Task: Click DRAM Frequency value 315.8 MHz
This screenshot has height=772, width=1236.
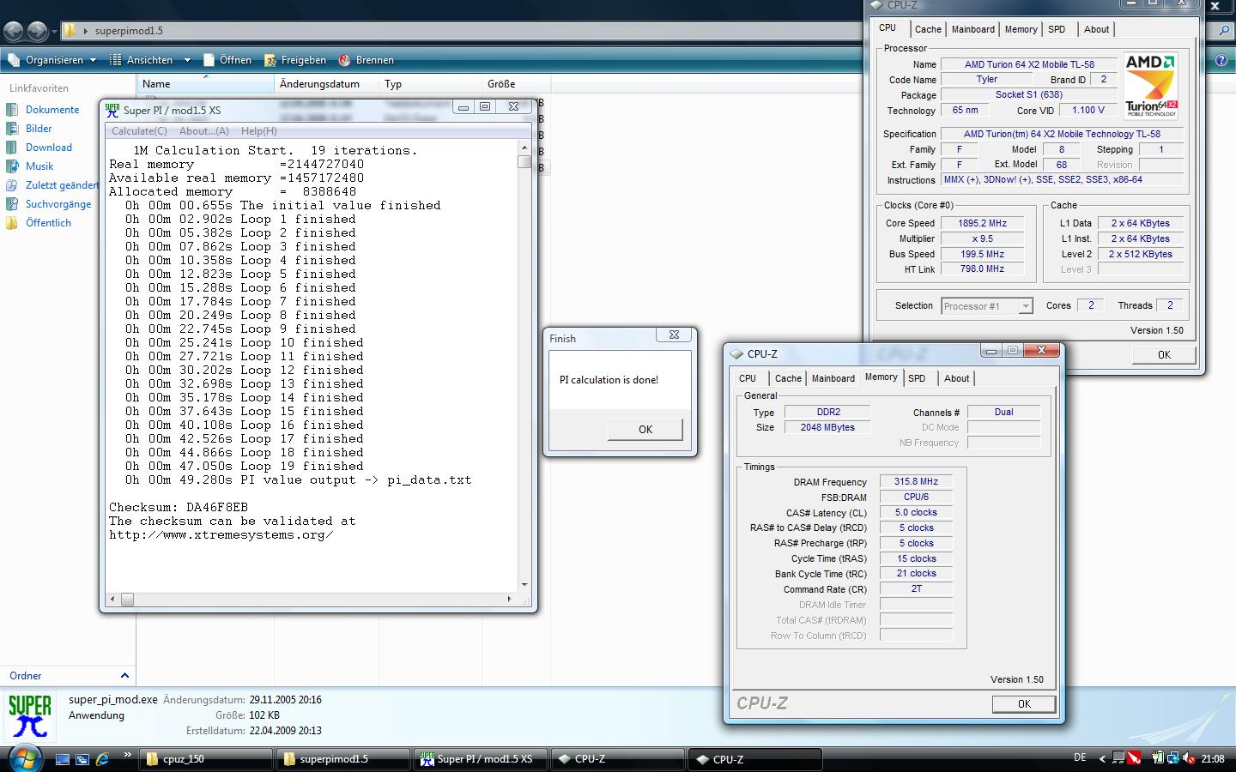Action: pyautogui.click(x=916, y=482)
